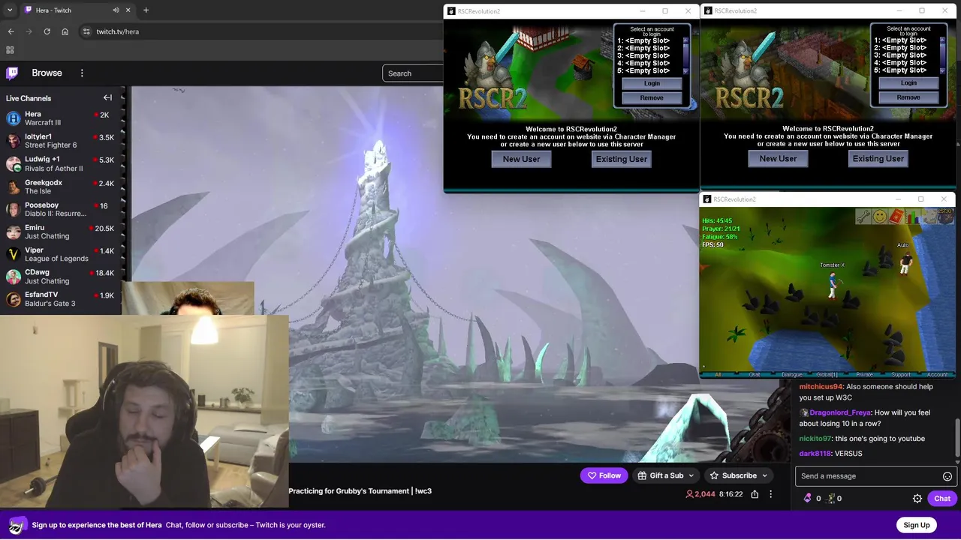961x540 pixels.
Task: Open CDawg Just Chatting channel
Action: [61, 277]
